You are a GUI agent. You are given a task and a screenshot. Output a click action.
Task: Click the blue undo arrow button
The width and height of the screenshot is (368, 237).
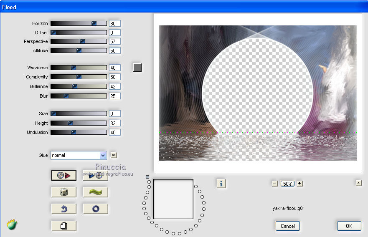pos(64,209)
